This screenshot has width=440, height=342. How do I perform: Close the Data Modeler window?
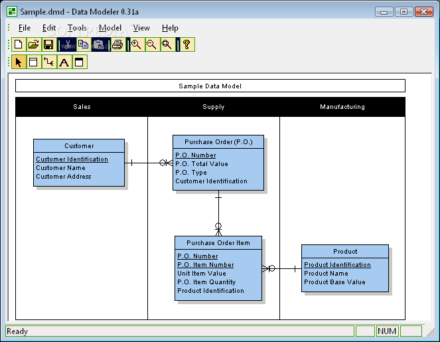click(423, 12)
